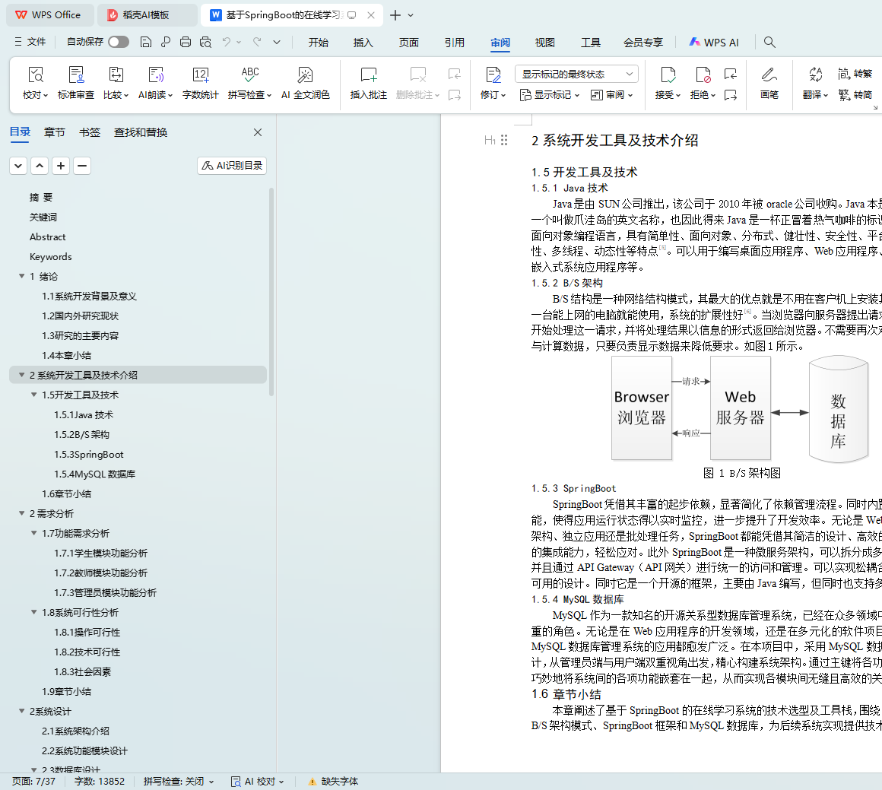This screenshot has width=882, height=790.
Task: Open the 拼写检查: 关闭 status bar dropdown
Action: click(179, 781)
